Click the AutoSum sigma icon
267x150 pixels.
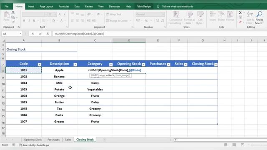point(240,12)
